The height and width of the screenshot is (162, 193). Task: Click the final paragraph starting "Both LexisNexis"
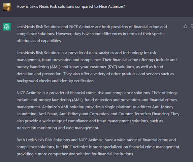tap(98, 147)
